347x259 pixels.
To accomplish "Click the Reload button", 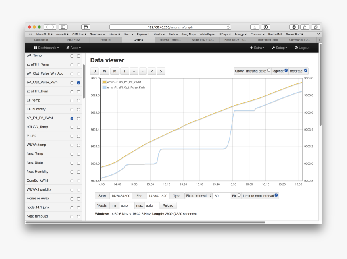I will pyautogui.click(x=168, y=205).
